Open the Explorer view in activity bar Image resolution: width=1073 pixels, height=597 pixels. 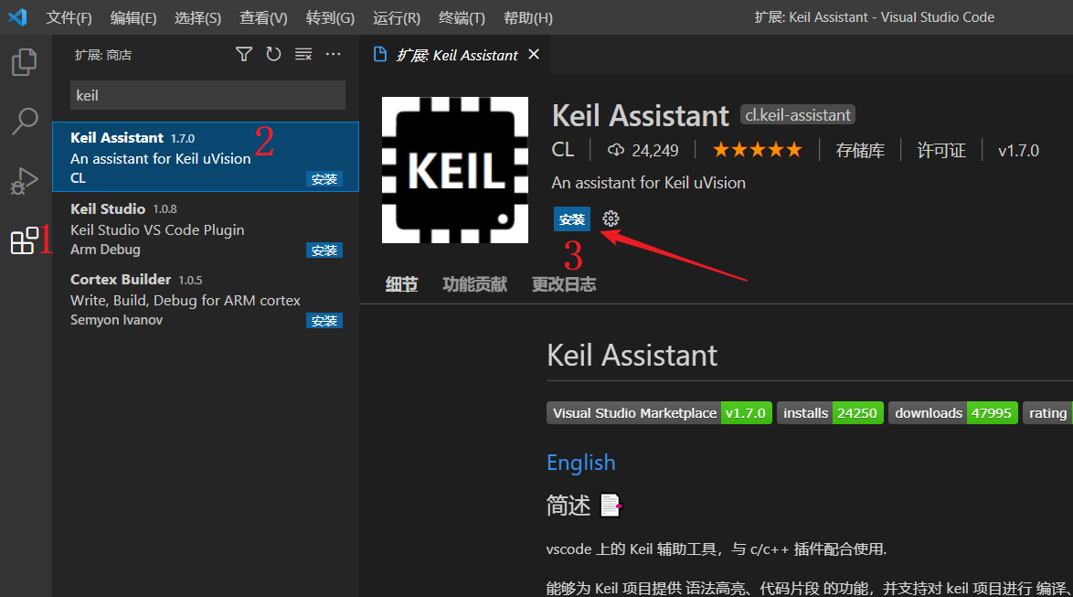pyautogui.click(x=24, y=61)
